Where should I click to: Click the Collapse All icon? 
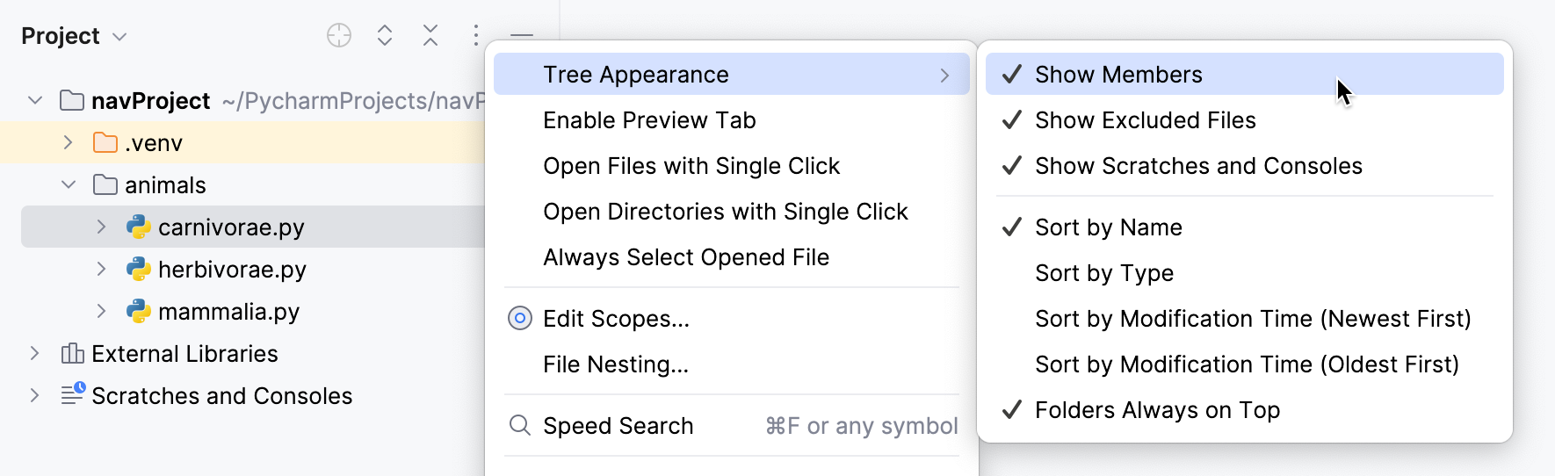point(430,35)
